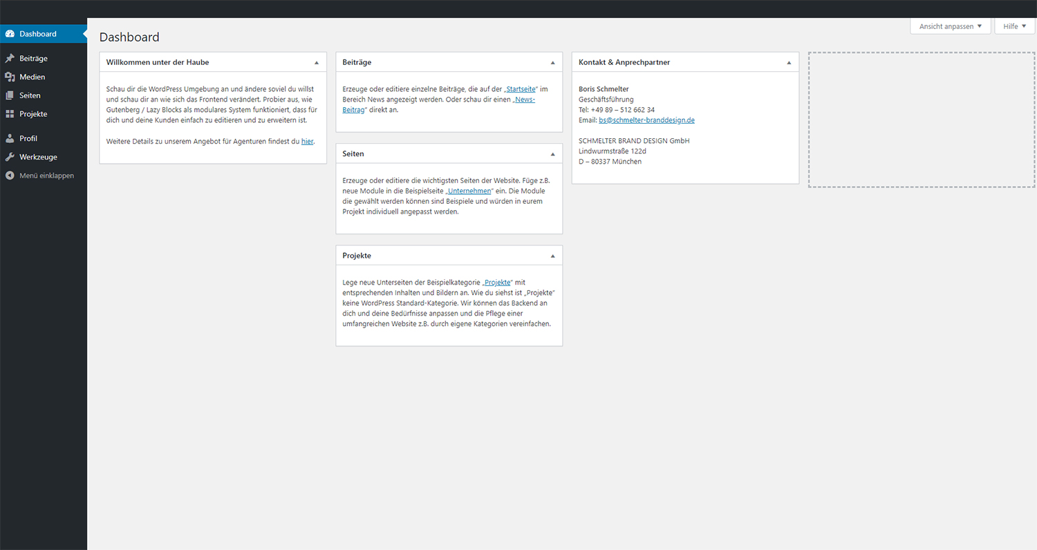Click the Werkzeuge wrench icon
This screenshot has height=550, width=1037.
[10, 157]
